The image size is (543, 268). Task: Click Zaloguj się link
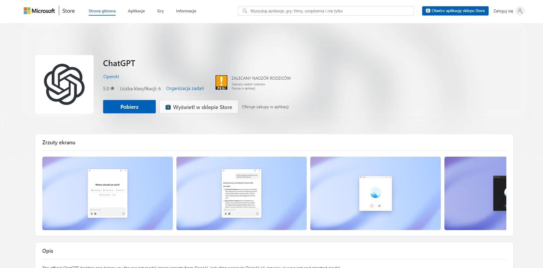(503, 11)
